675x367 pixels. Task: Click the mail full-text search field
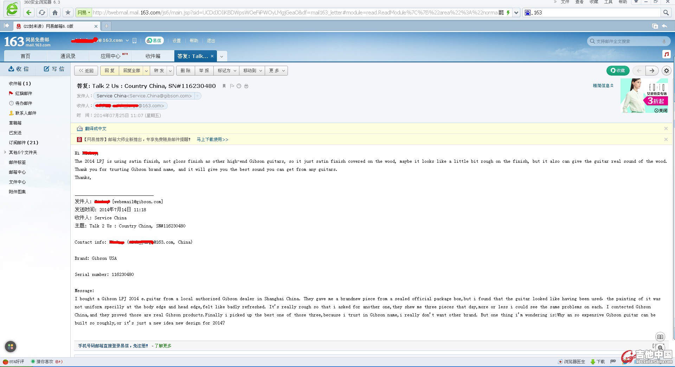click(x=626, y=41)
